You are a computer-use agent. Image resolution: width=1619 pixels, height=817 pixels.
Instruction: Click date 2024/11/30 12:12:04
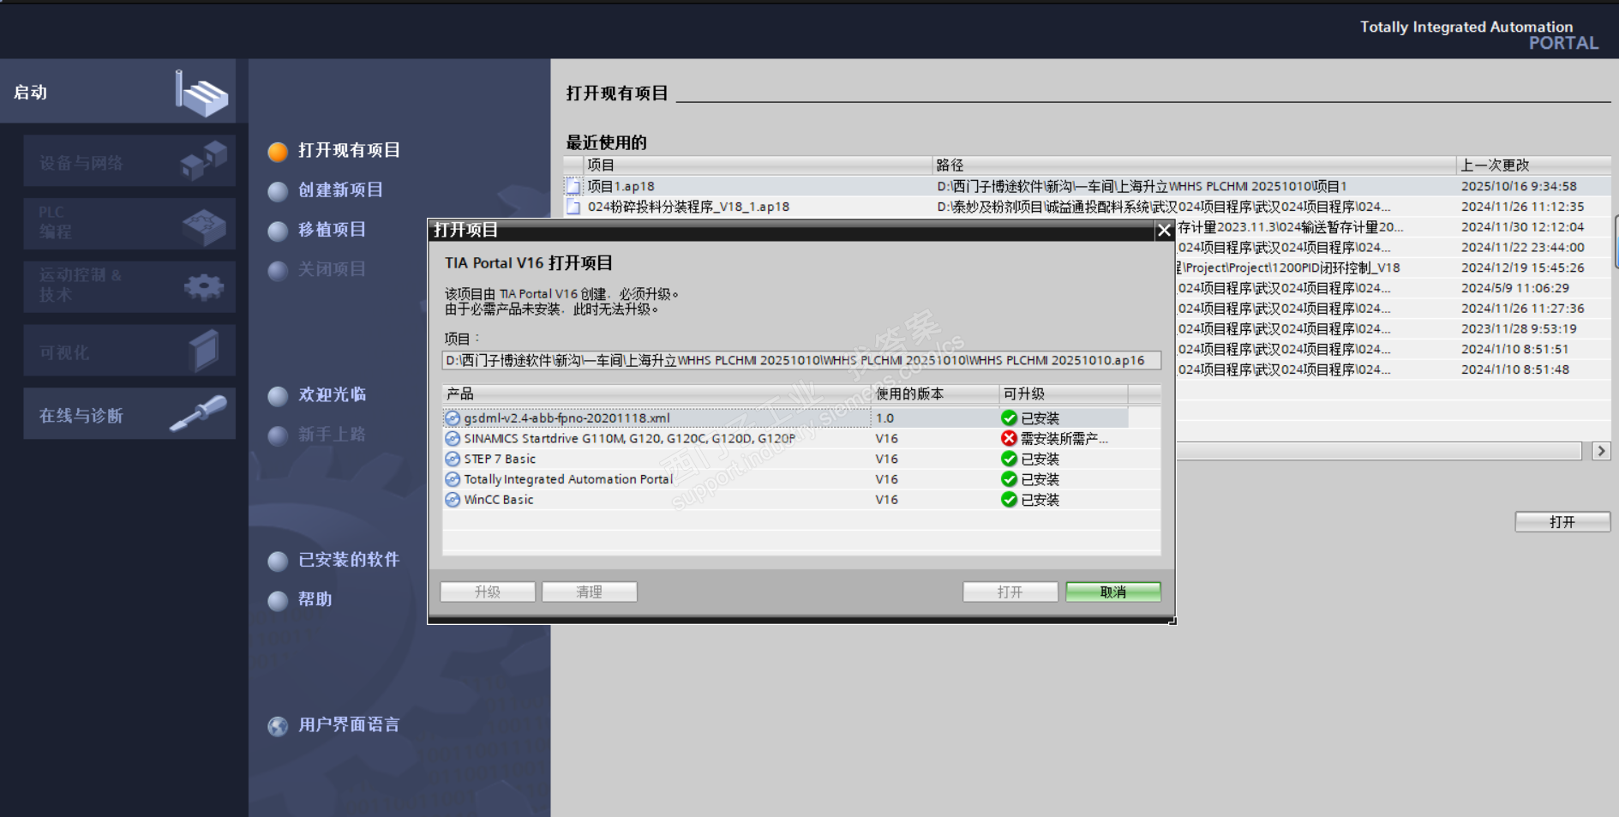(1522, 227)
